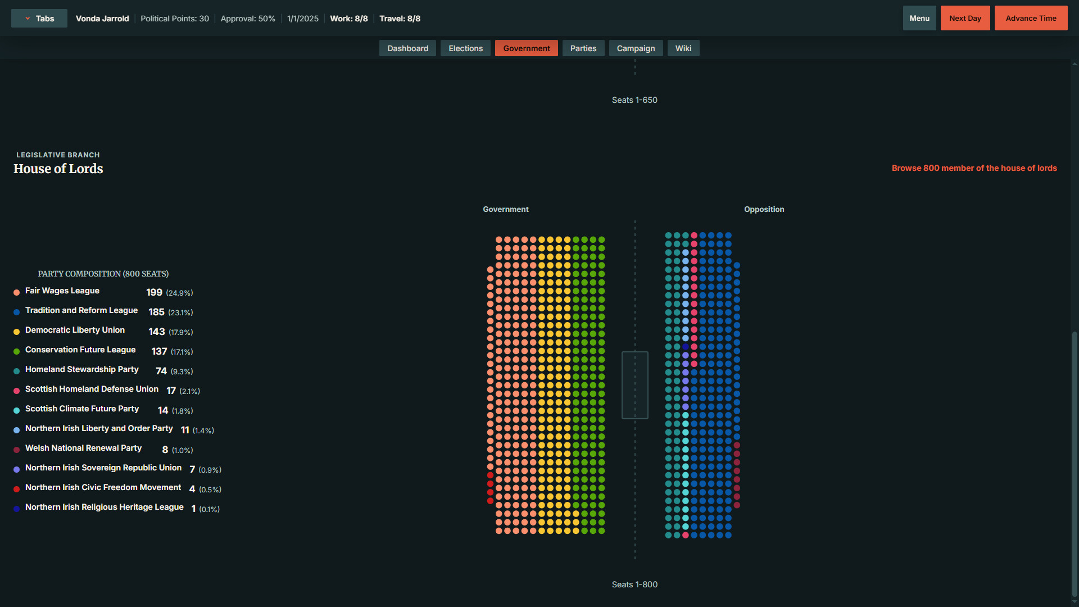The image size is (1079, 607).
Task: Go to the Campaign tab
Action: click(x=636, y=48)
